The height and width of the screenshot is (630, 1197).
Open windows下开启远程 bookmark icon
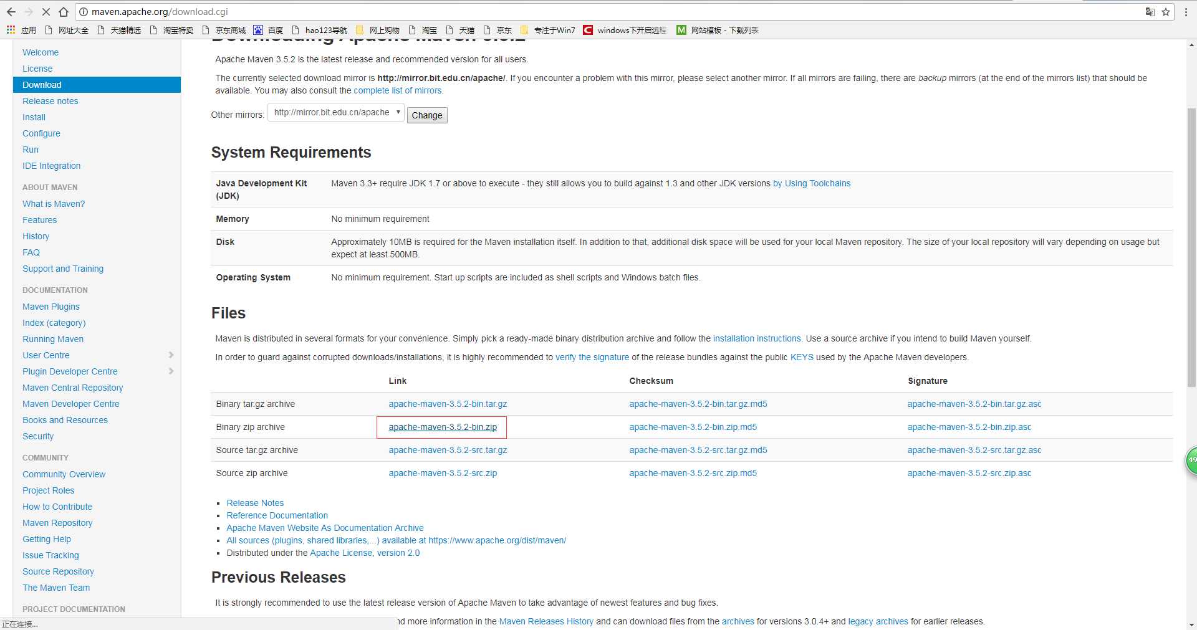coord(588,30)
